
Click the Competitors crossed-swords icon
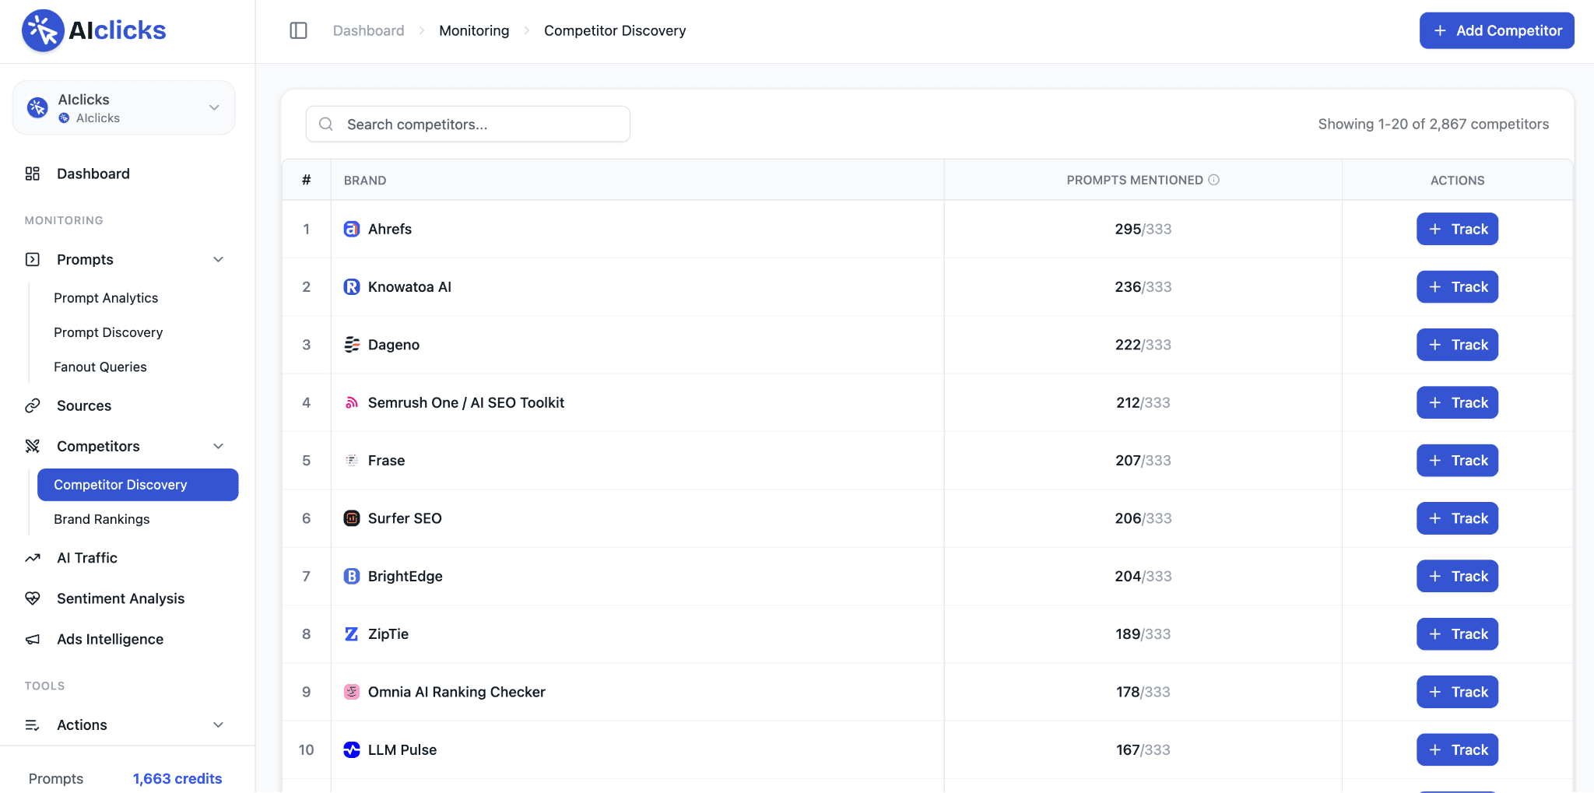point(33,446)
